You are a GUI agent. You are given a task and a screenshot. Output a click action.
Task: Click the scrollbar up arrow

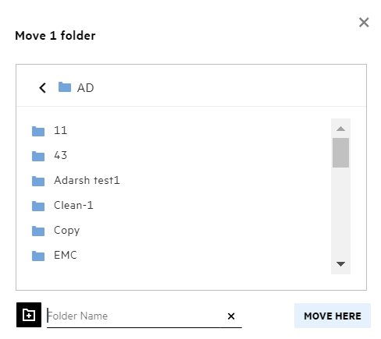340,129
